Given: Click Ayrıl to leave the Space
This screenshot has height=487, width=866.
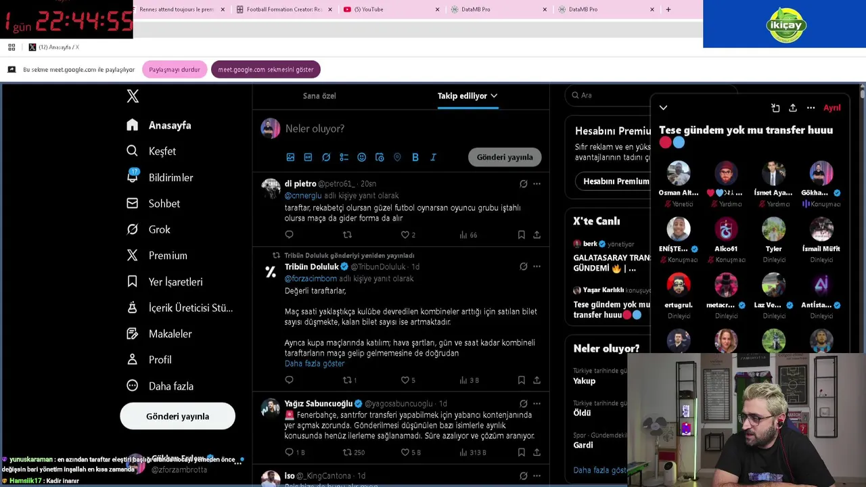Looking at the screenshot, I should (831, 108).
